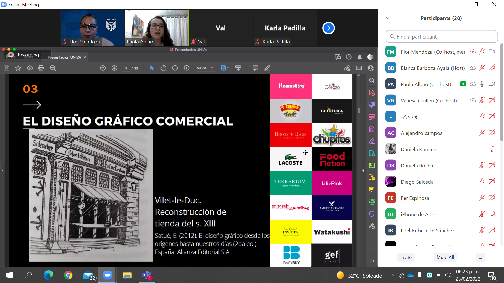Open Google Chrome from taskbar
Viewport: 504px width, 283px height.
(68, 275)
